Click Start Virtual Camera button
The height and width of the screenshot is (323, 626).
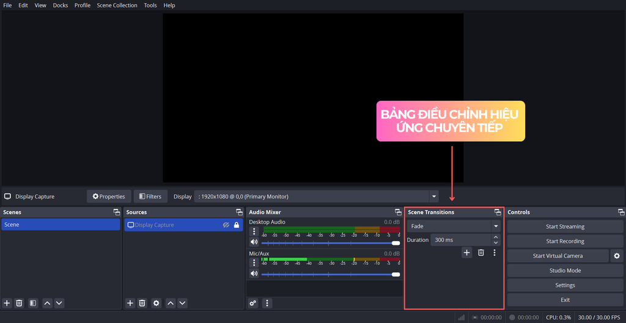click(558, 256)
